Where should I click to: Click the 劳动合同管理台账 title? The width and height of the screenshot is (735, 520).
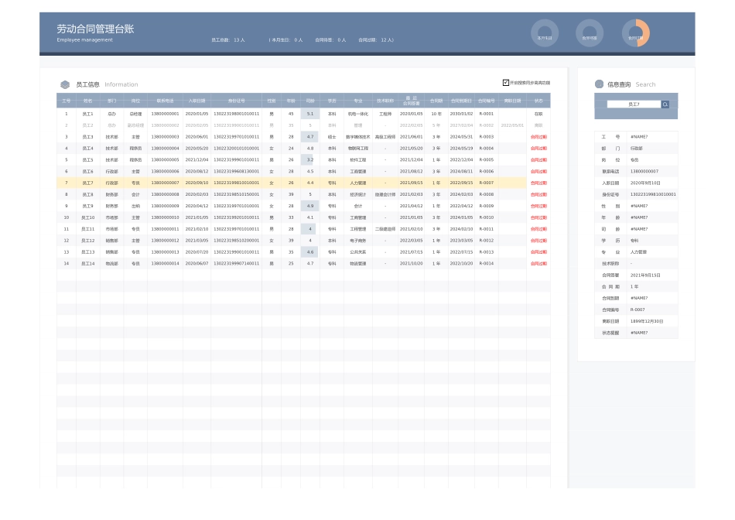tap(95, 29)
